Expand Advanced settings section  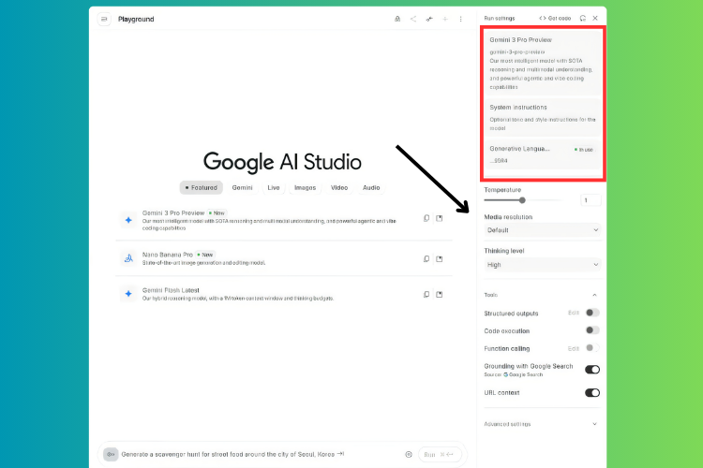pyautogui.click(x=594, y=424)
